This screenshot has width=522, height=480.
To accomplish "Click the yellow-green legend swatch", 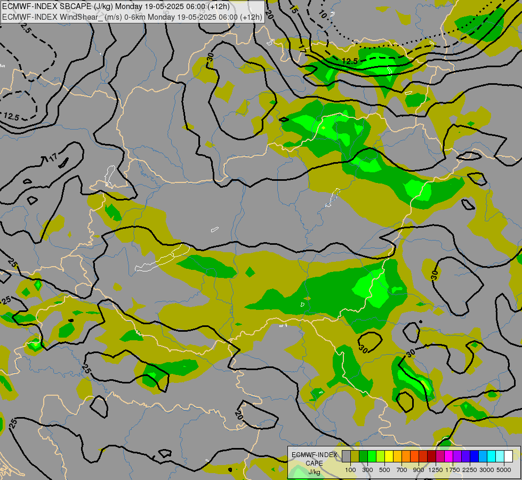I will pos(381,457).
